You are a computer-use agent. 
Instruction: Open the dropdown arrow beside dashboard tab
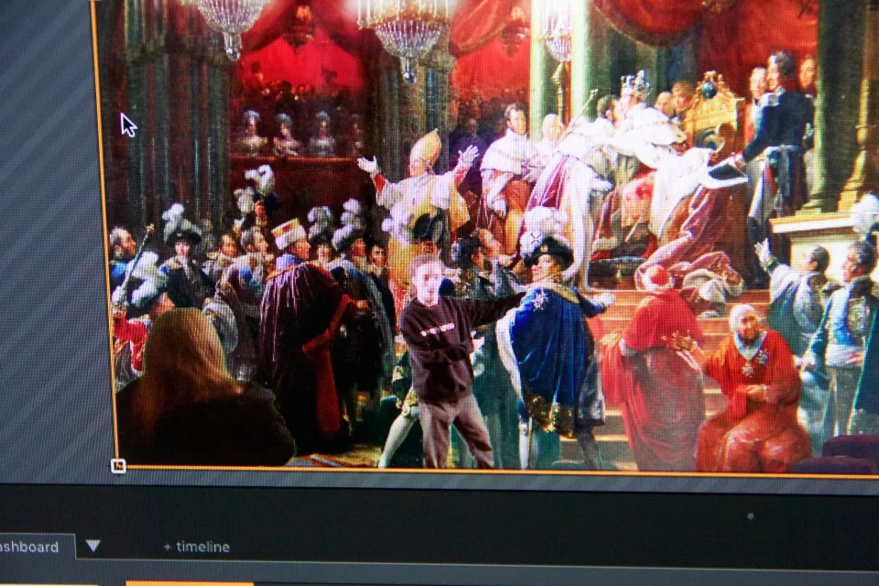pos(92,546)
